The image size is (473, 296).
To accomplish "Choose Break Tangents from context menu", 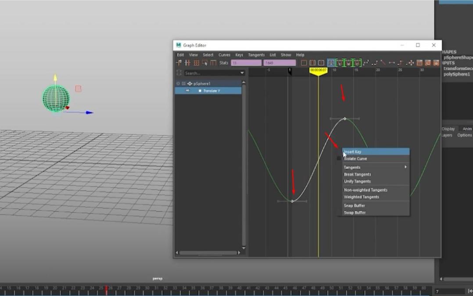I will point(376,174).
